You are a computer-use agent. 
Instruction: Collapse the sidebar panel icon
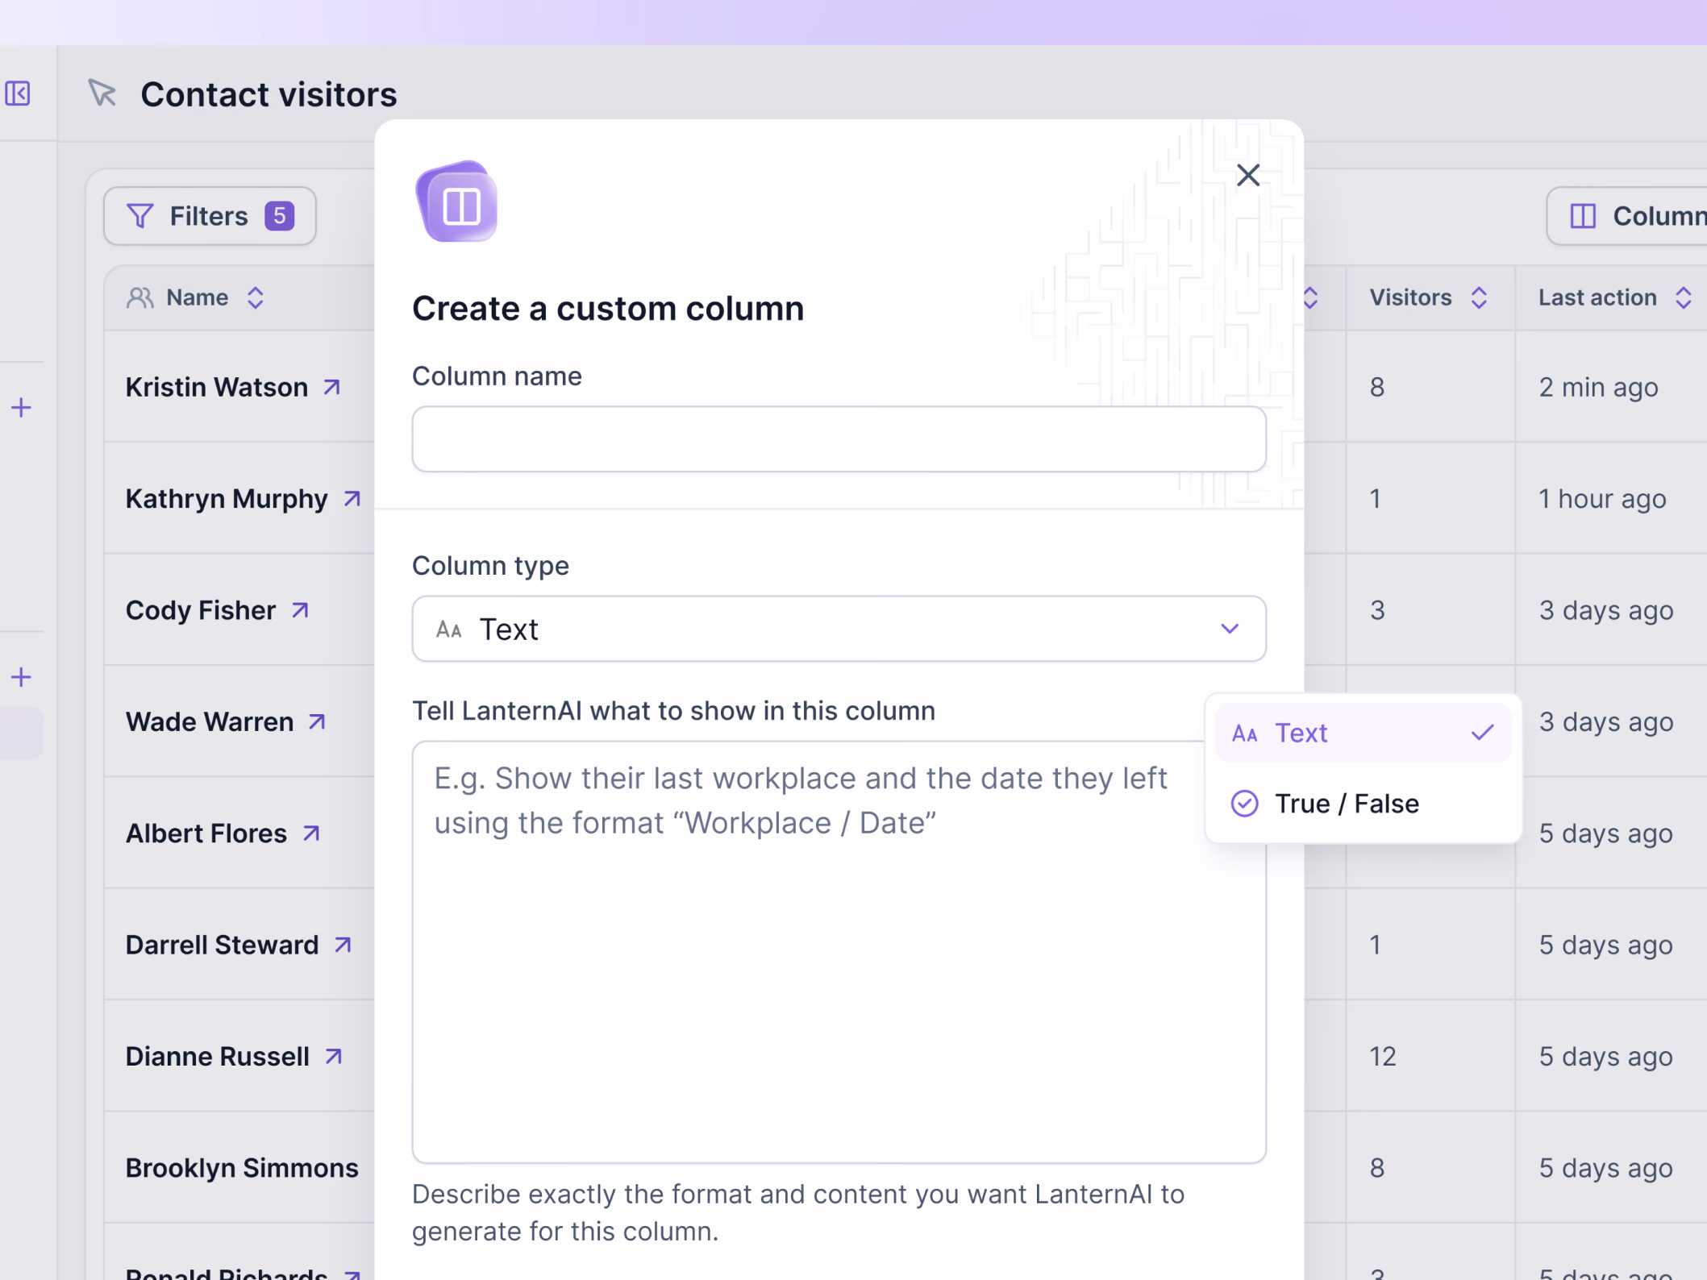pyautogui.click(x=18, y=94)
